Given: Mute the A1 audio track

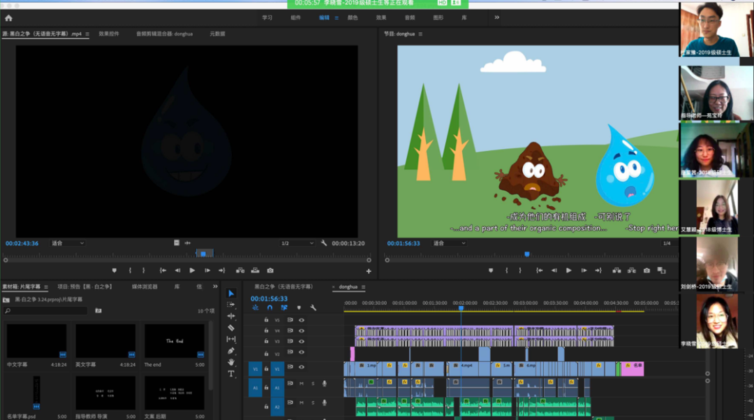Looking at the screenshot, I should [302, 383].
